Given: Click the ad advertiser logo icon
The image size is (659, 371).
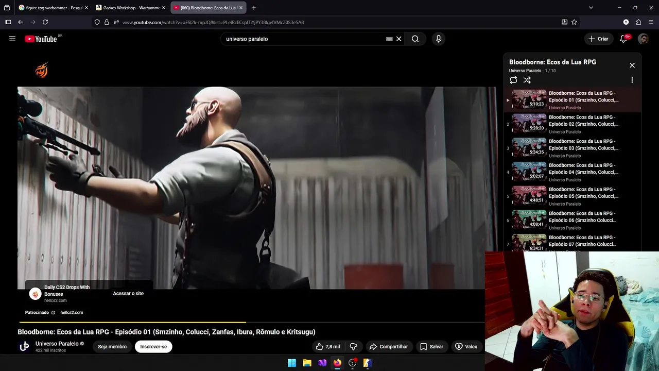Looking at the screenshot, I should click(35, 294).
